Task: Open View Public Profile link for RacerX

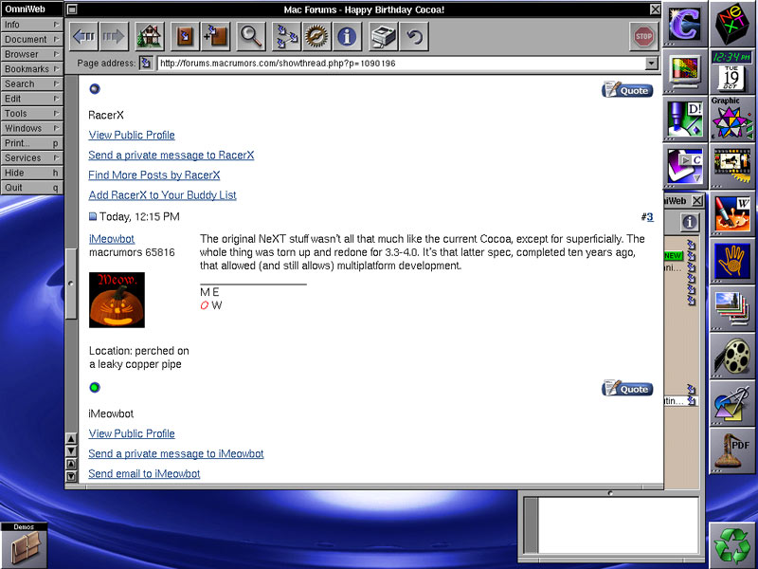Action: pos(132,135)
